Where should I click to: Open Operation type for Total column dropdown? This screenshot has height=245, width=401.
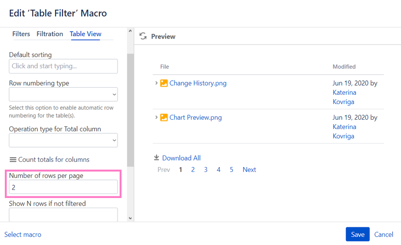pos(63,140)
